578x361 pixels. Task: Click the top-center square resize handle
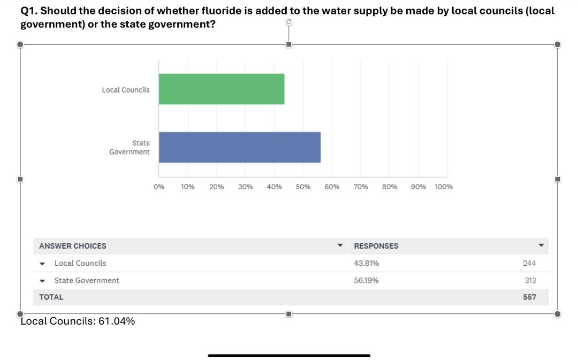point(289,44)
